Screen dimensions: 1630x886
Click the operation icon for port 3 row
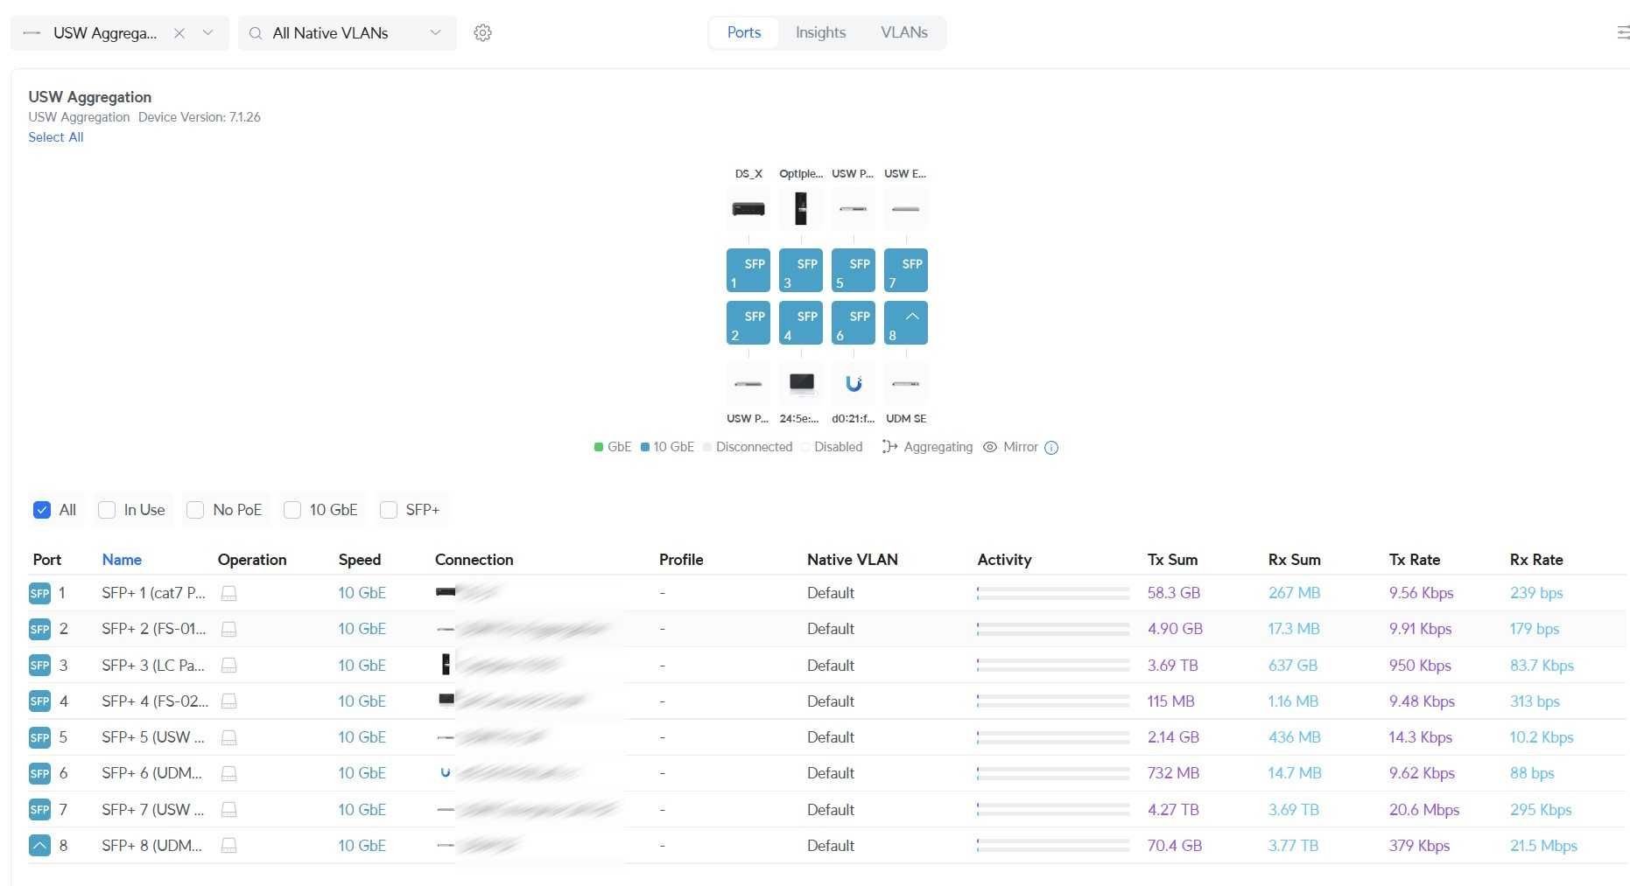point(228,666)
